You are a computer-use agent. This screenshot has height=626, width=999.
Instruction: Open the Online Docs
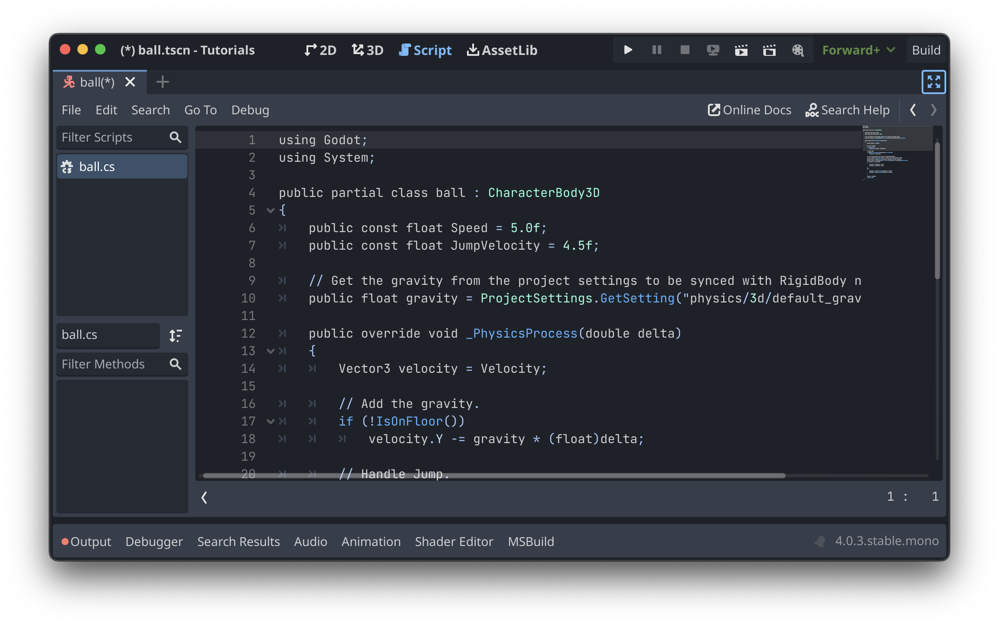click(749, 110)
